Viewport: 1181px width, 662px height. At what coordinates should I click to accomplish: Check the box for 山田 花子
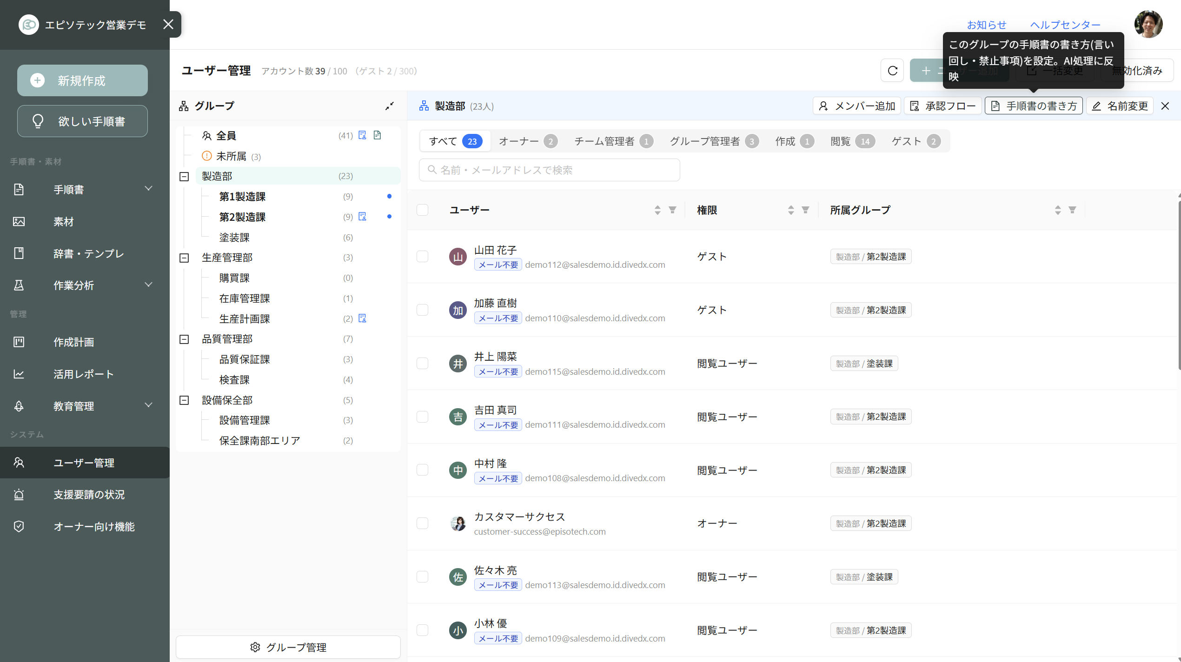[x=422, y=257]
